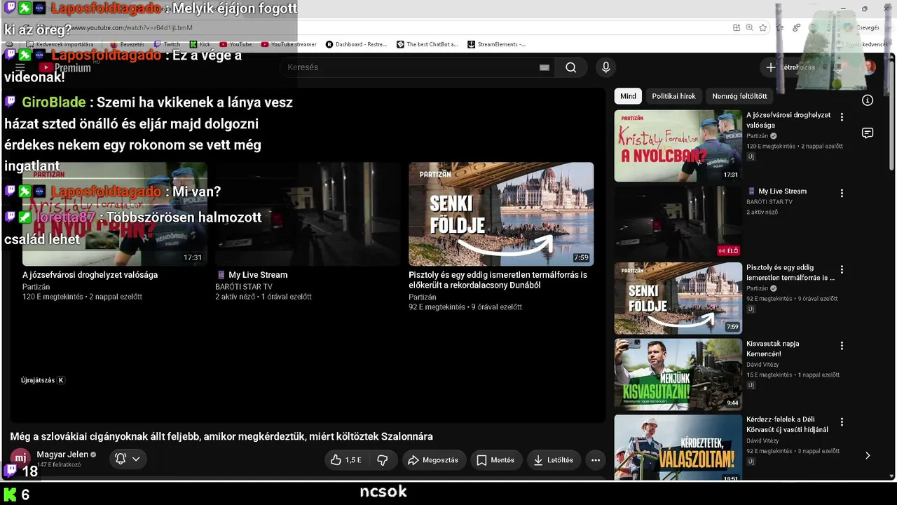Image resolution: width=897 pixels, height=505 pixels.
Task: Open 'The best ChatBot' bookmark
Action: tap(427, 44)
